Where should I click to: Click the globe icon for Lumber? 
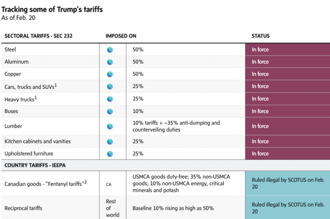pyautogui.click(x=109, y=126)
